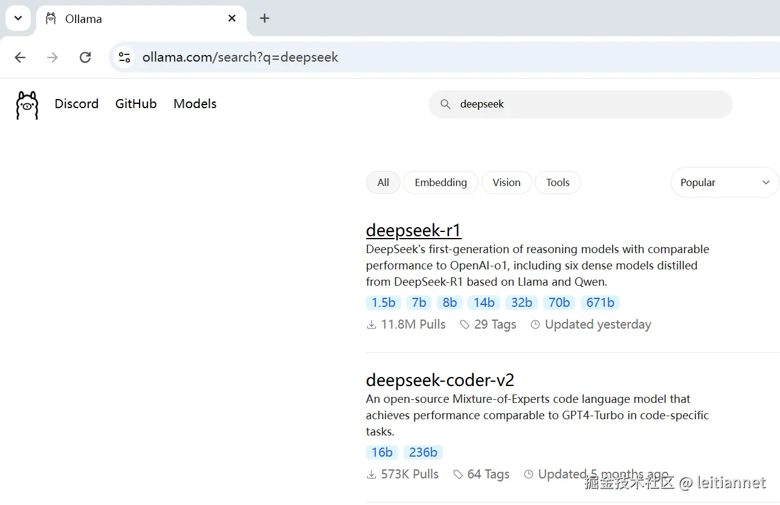Click the 7b size tag

point(419,303)
